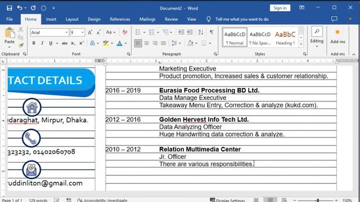The image size is (360, 202).
Task: Open the Paragraph dialog launcher
Action: click(215, 54)
